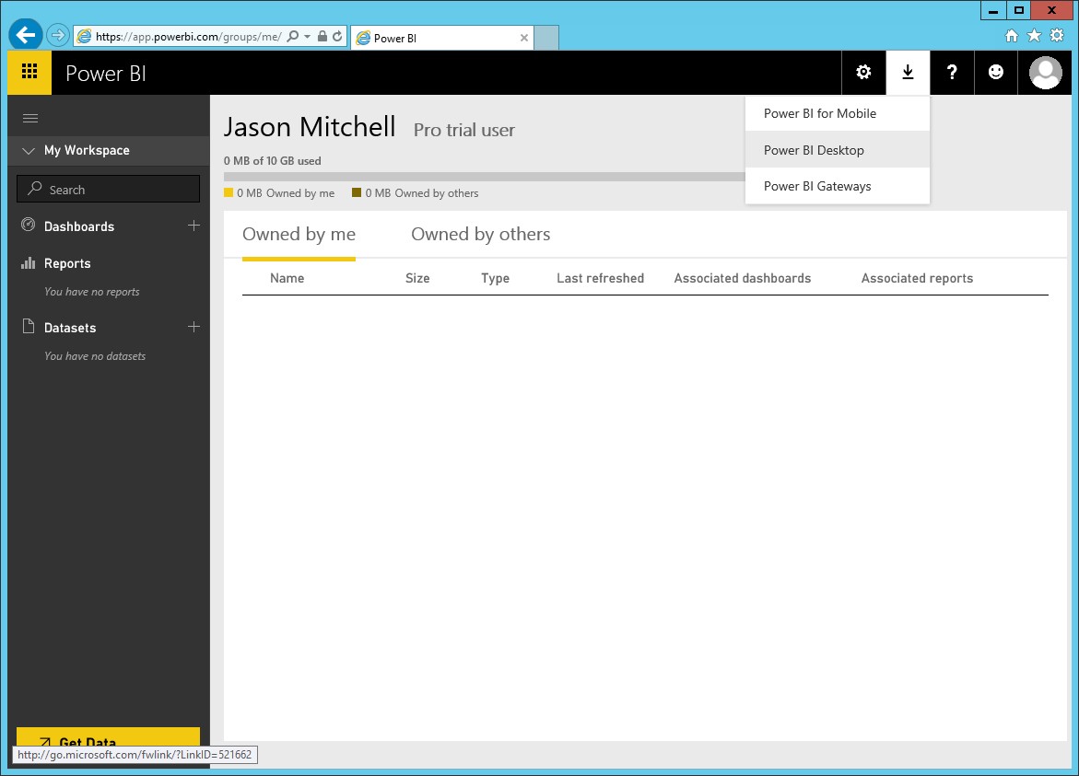
Task: Open Reports section in sidebar
Action: [x=67, y=263]
